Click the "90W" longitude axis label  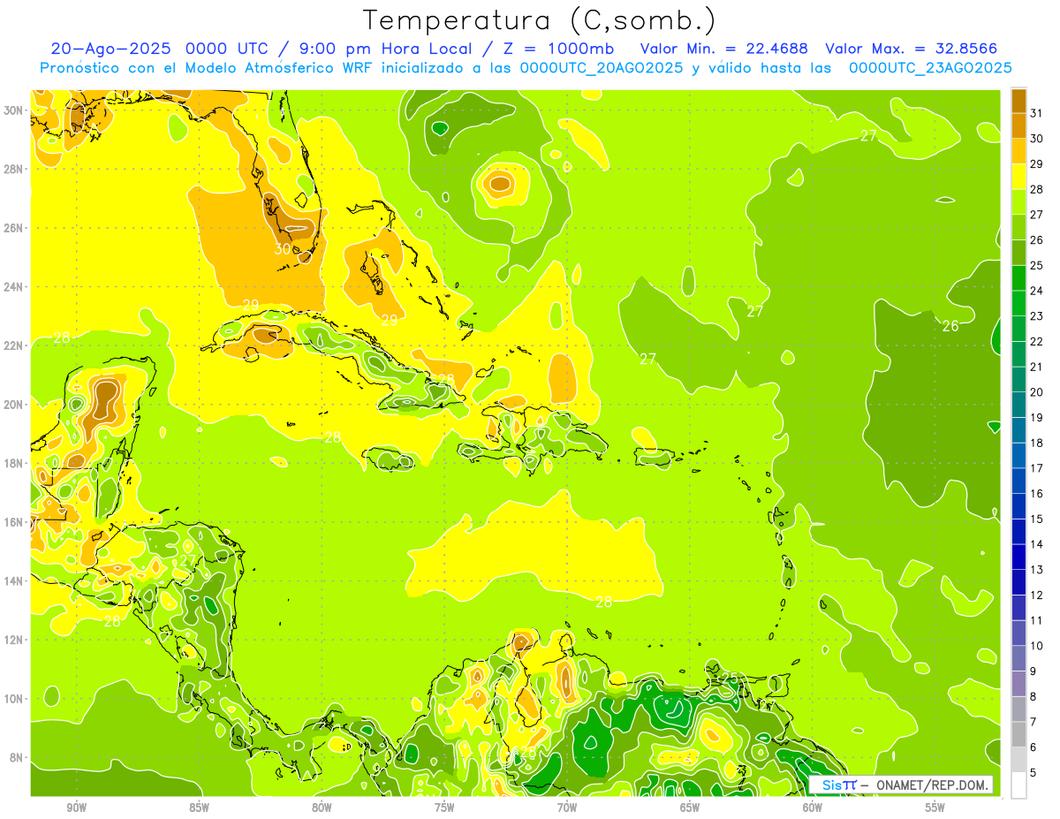pyautogui.click(x=76, y=808)
